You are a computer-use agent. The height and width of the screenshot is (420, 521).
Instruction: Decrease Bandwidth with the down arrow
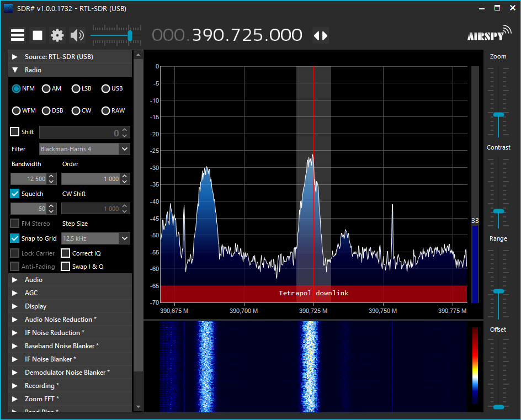pos(51,182)
